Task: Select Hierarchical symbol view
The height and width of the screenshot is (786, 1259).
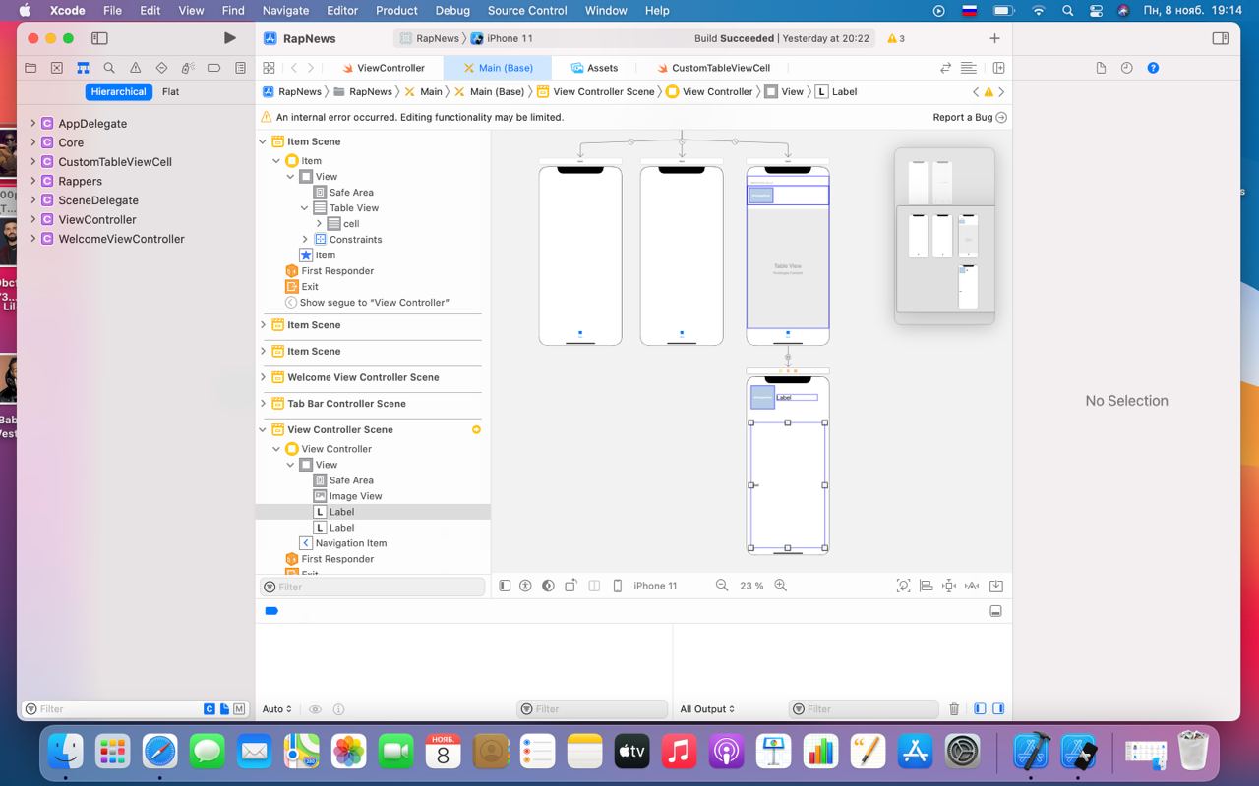Action: tap(118, 91)
